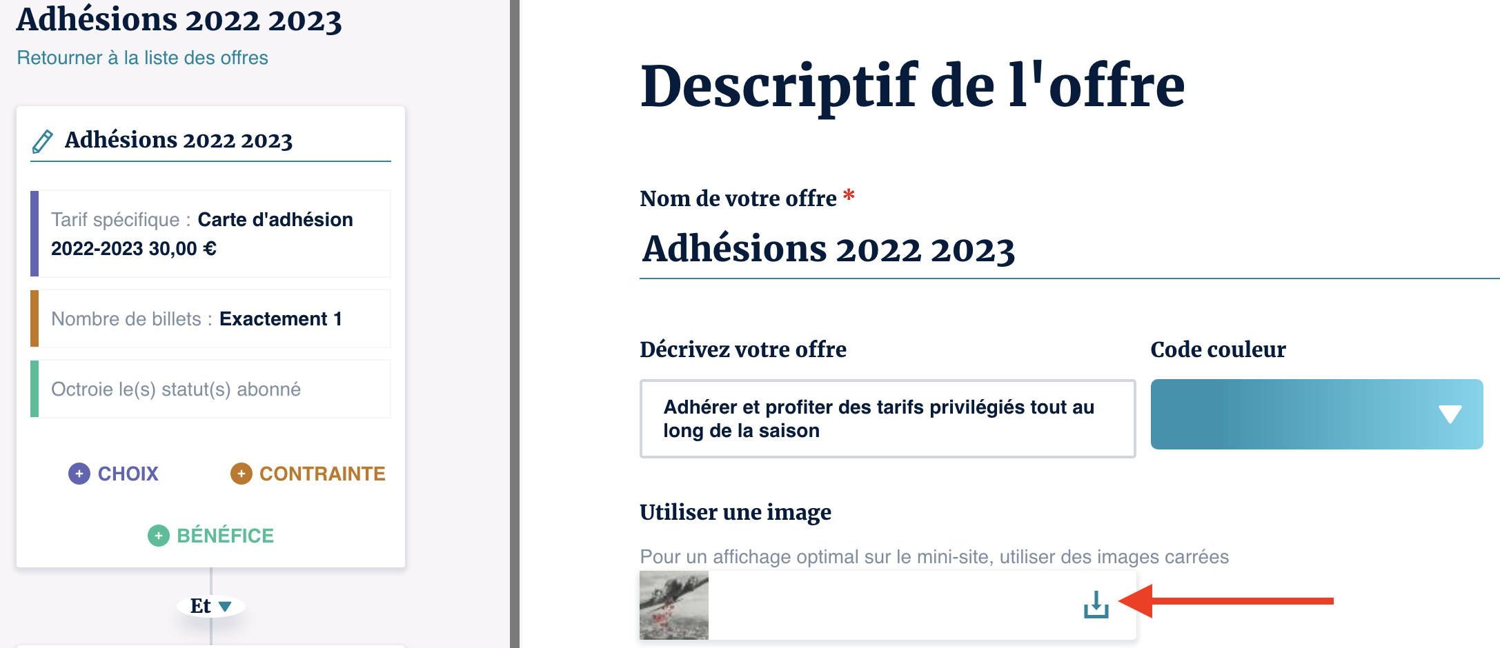The width and height of the screenshot is (1500, 648).
Task: Select the Tarif spécifique Carte d'adhésion rule
Action: pyautogui.click(x=211, y=234)
